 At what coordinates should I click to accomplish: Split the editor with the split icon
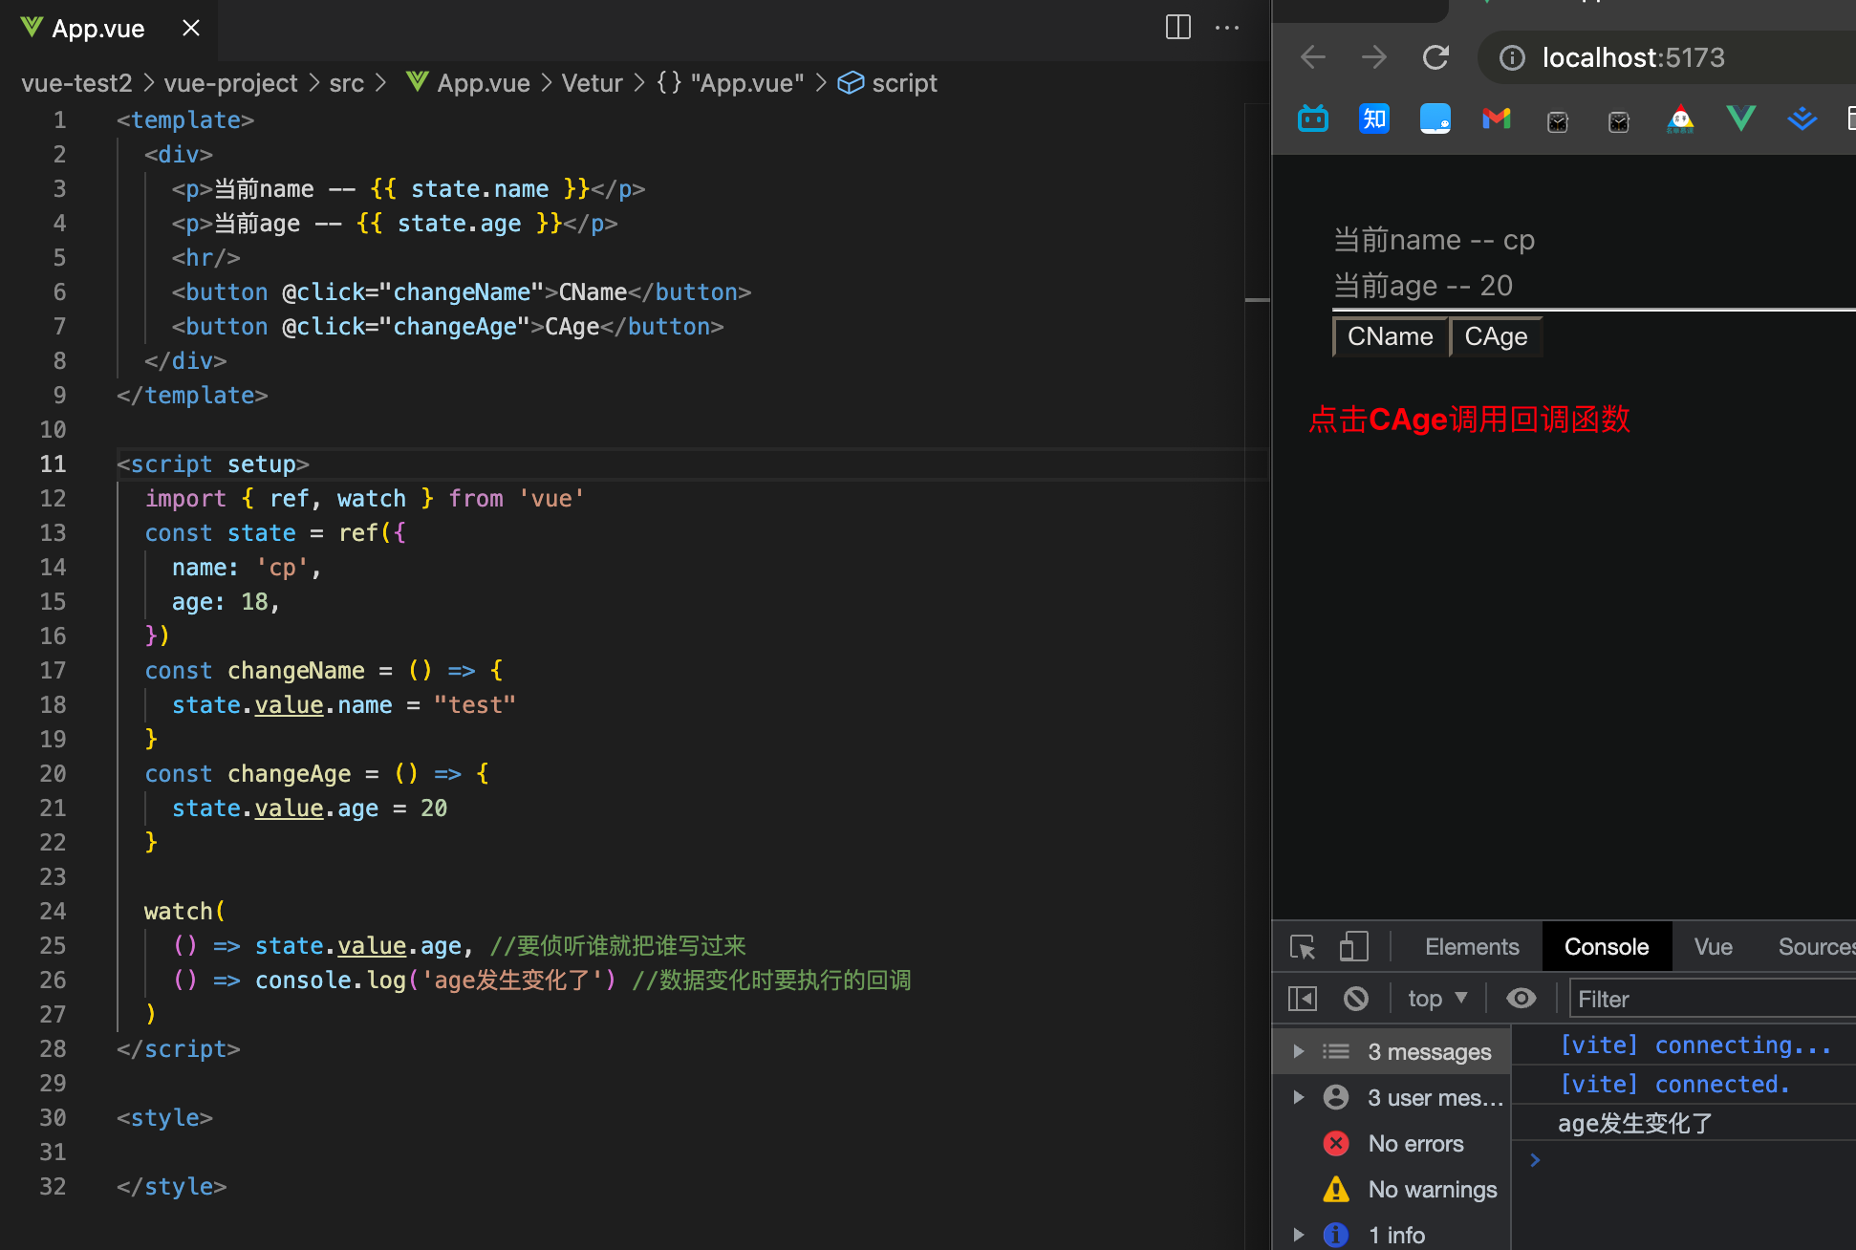coord(1177,28)
